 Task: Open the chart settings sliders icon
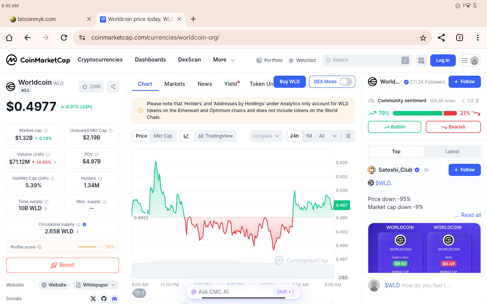(348, 136)
